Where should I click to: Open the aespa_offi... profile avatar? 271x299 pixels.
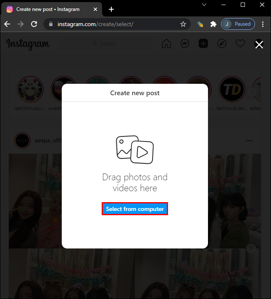22,141
